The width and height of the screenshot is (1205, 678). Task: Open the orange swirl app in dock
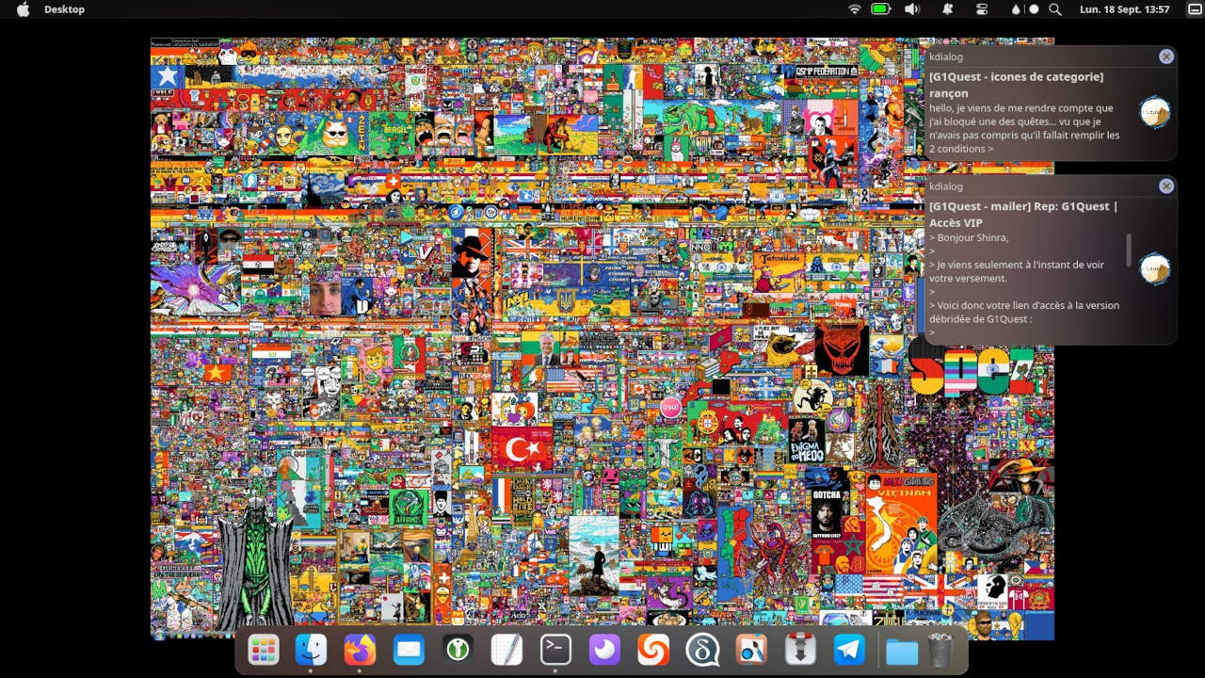653,650
